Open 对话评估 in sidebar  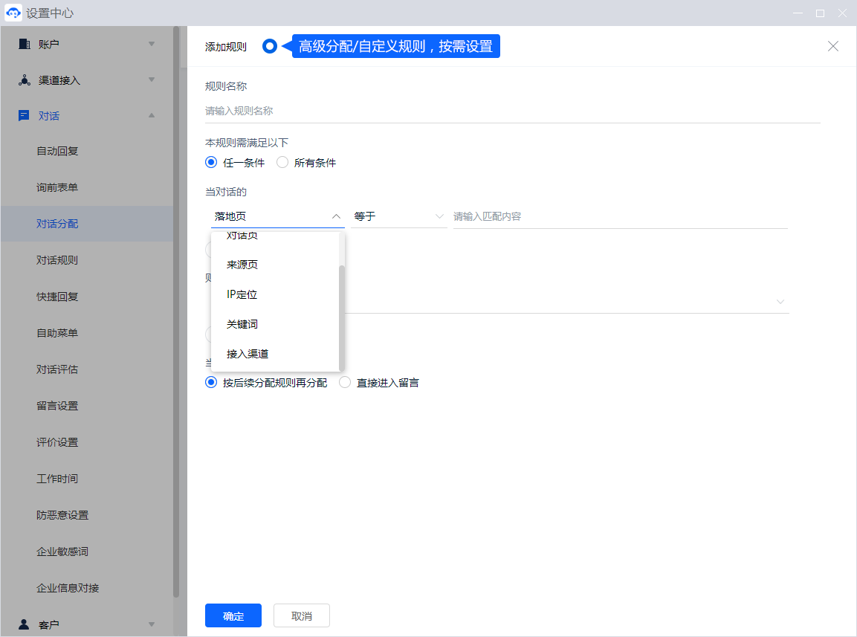(57, 369)
